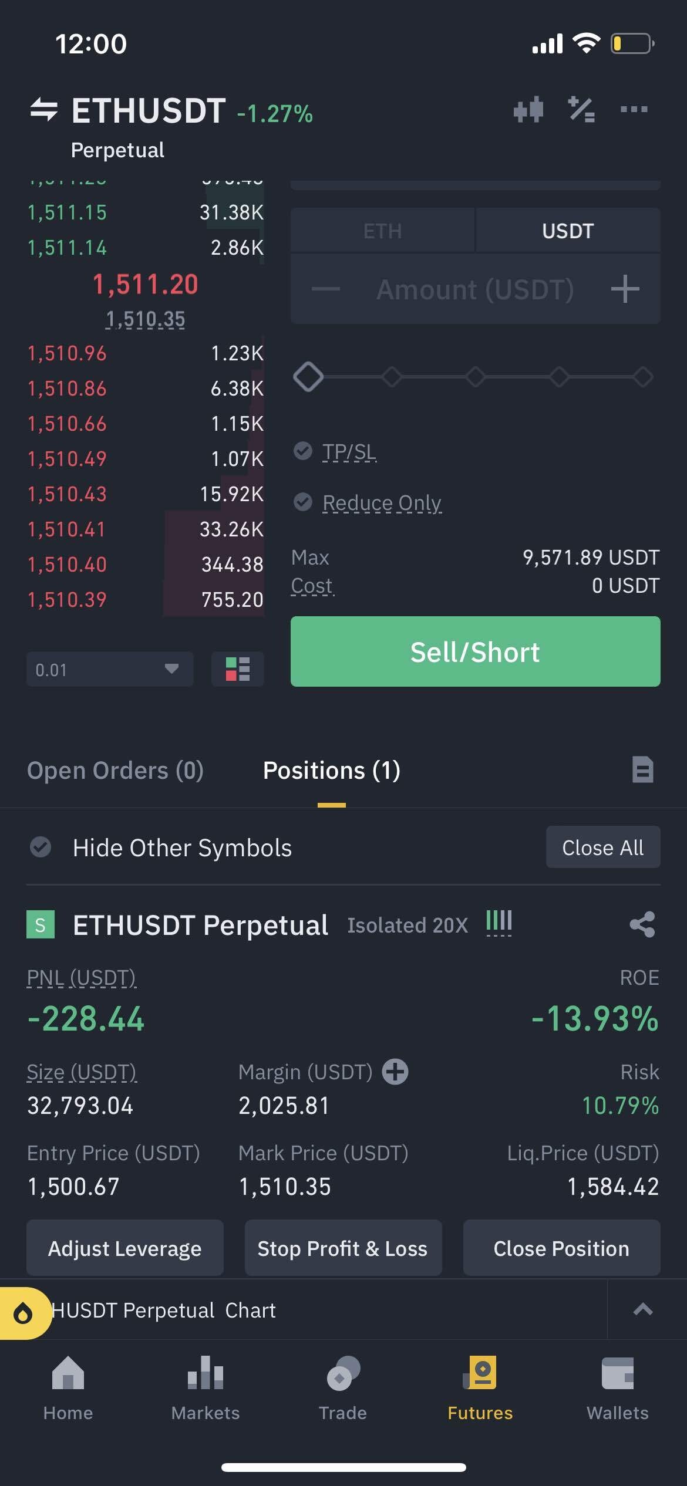Tap the Amount (USDT) input field
The width and height of the screenshot is (687, 1486).
(x=474, y=289)
